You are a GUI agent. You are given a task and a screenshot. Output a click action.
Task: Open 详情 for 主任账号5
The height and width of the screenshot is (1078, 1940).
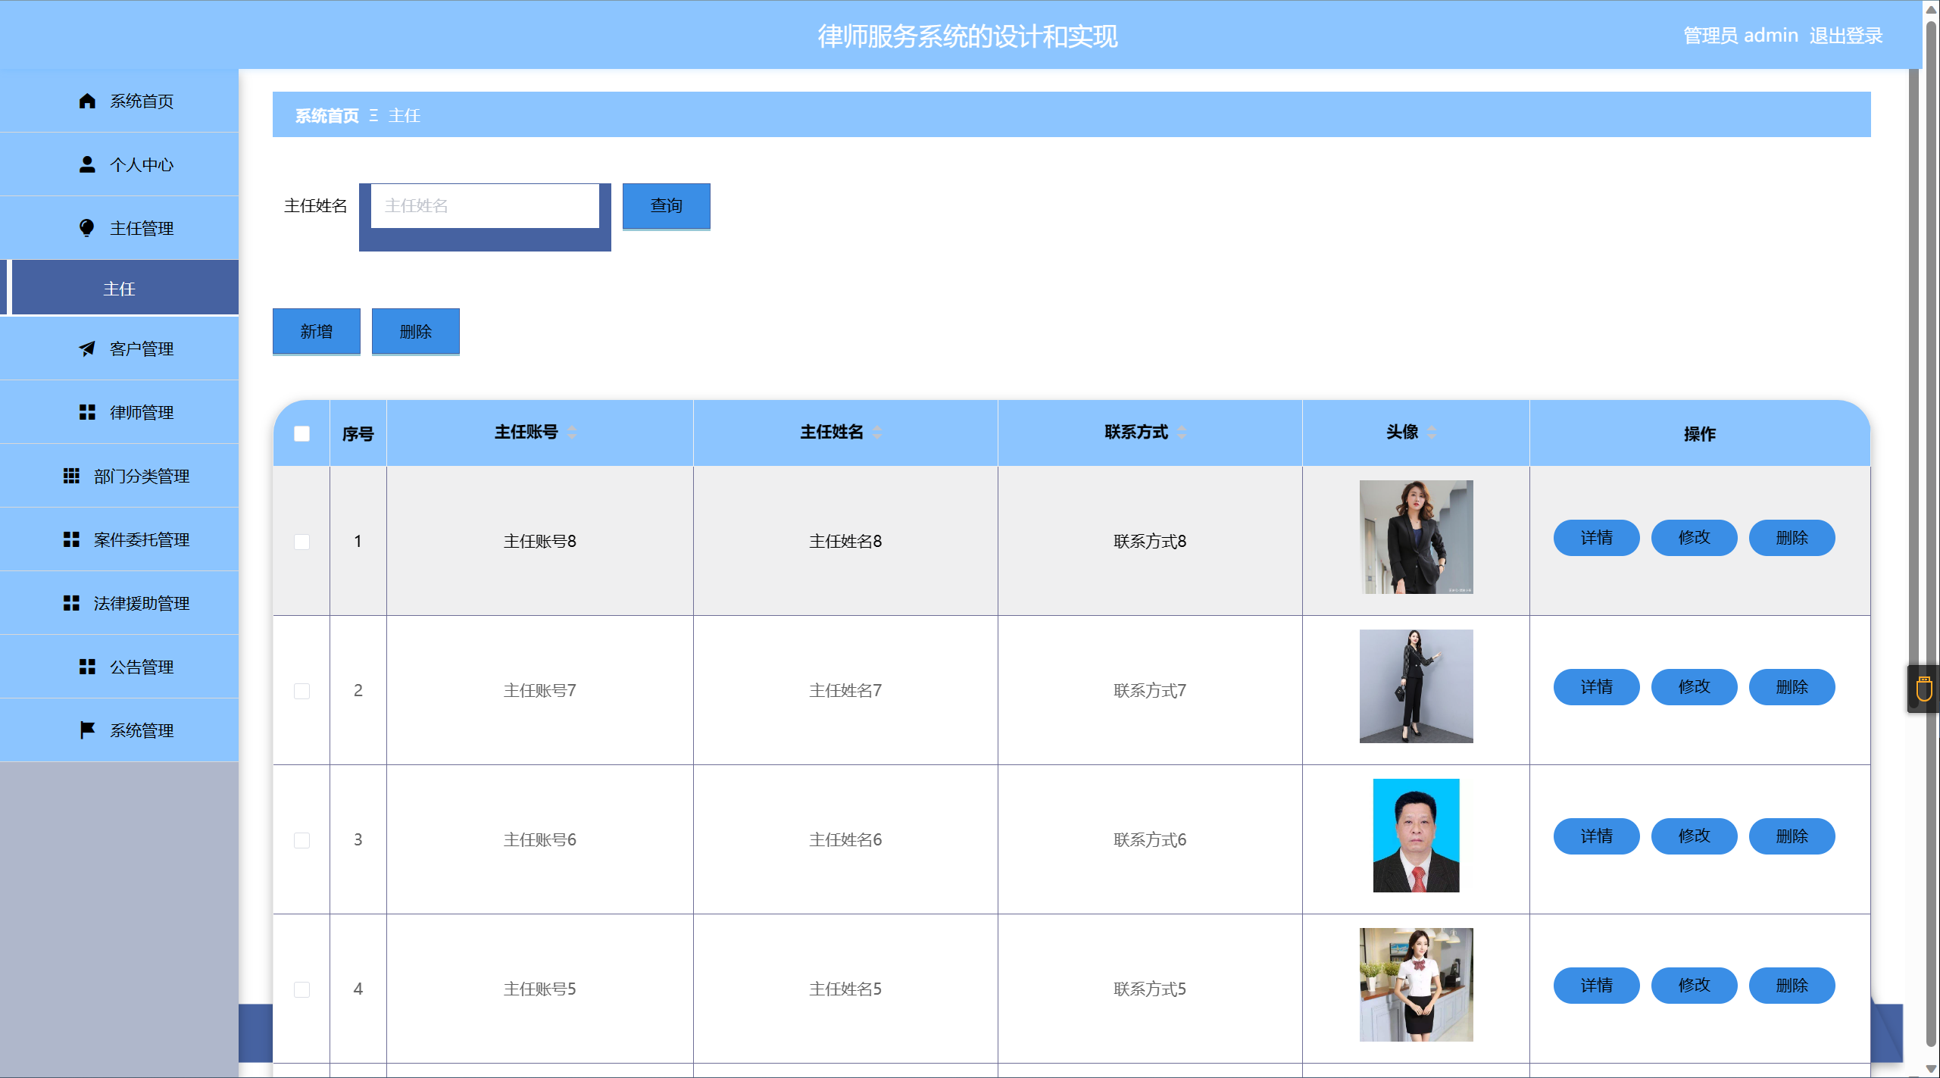point(1596,986)
